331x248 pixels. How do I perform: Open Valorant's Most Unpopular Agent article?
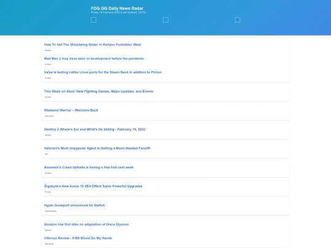point(97,148)
